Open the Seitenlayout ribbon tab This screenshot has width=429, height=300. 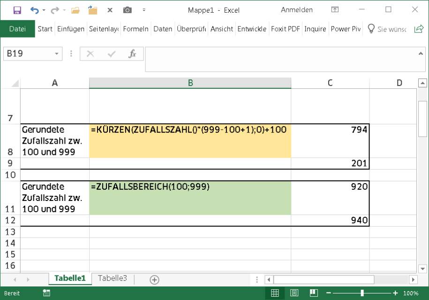(x=104, y=29)
